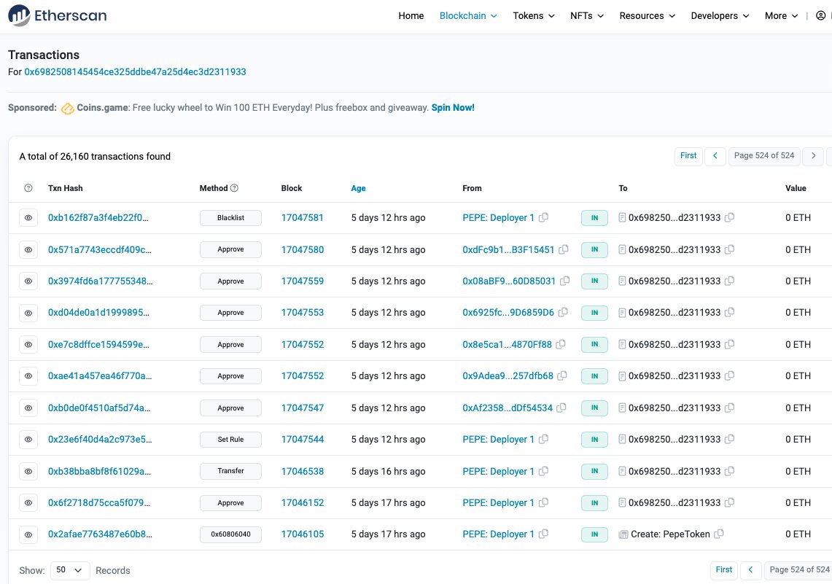
Task: Click the Method column help icon
Action: click(235, 188)
